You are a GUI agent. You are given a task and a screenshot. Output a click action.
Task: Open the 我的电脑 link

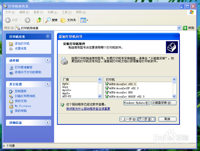[x=21, y=111]
